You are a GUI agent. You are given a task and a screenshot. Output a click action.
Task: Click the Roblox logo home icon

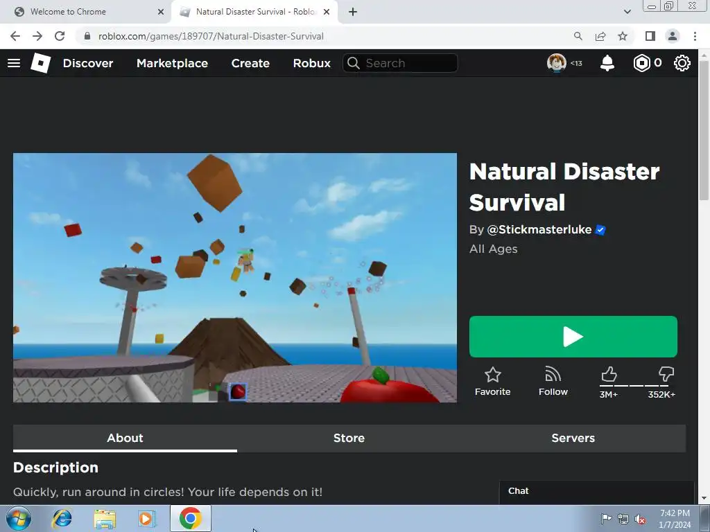(x=41, y=63)
